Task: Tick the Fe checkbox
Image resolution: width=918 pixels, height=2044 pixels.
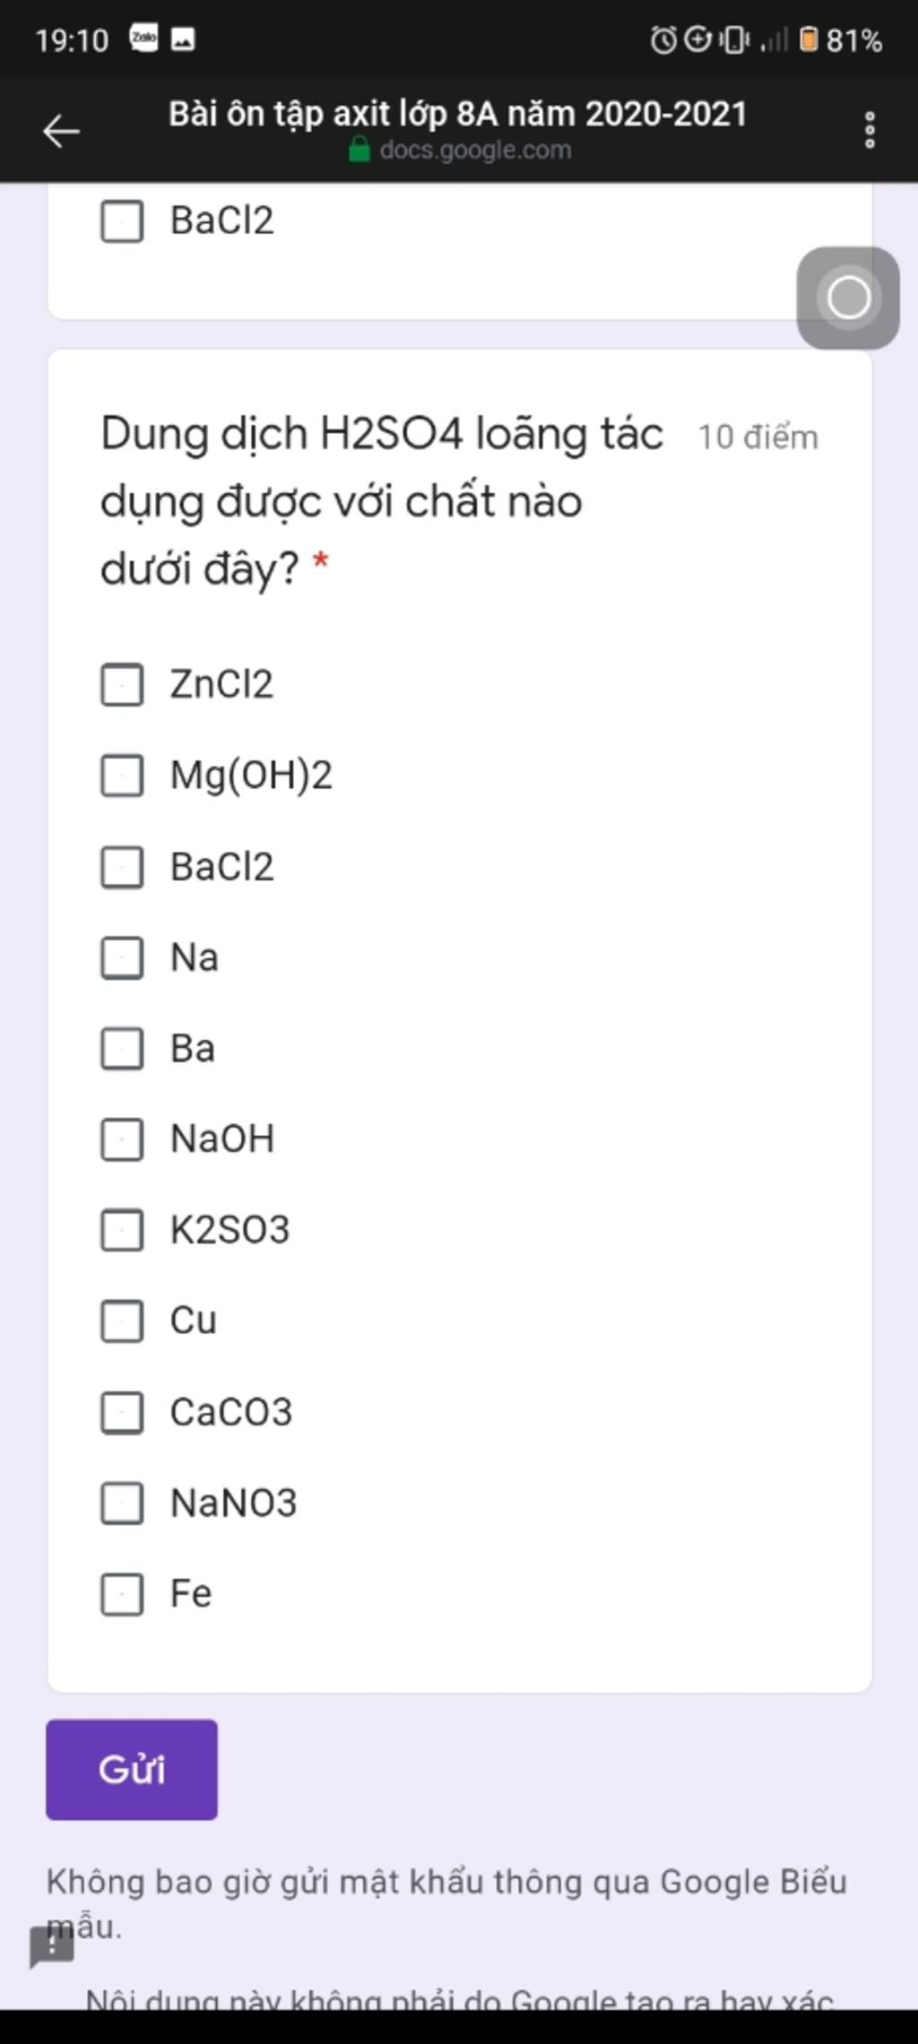Action: click(x=122, y=1594)
